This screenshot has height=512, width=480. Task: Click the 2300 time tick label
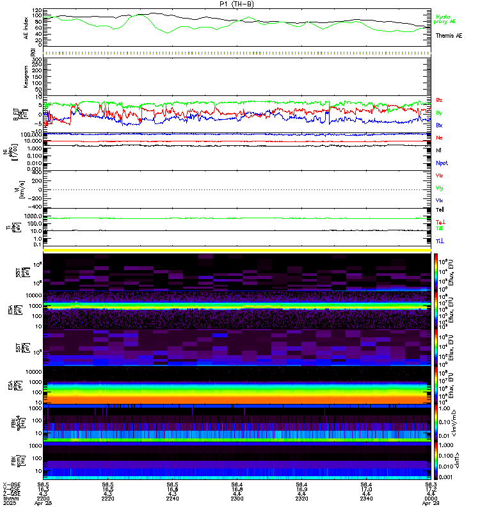[x=237, y=499]
